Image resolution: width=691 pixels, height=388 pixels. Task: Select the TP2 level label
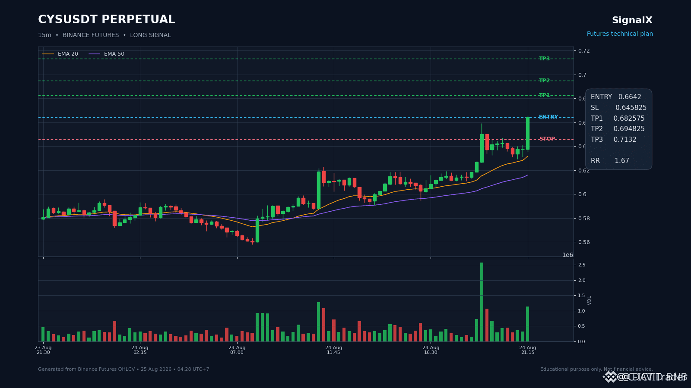[x=544, y=81]
